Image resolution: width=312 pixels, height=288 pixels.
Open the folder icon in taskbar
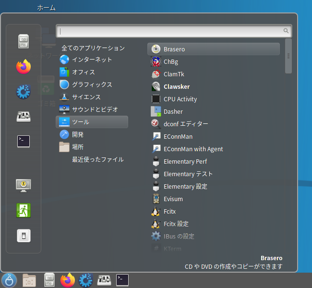(29, 280)
